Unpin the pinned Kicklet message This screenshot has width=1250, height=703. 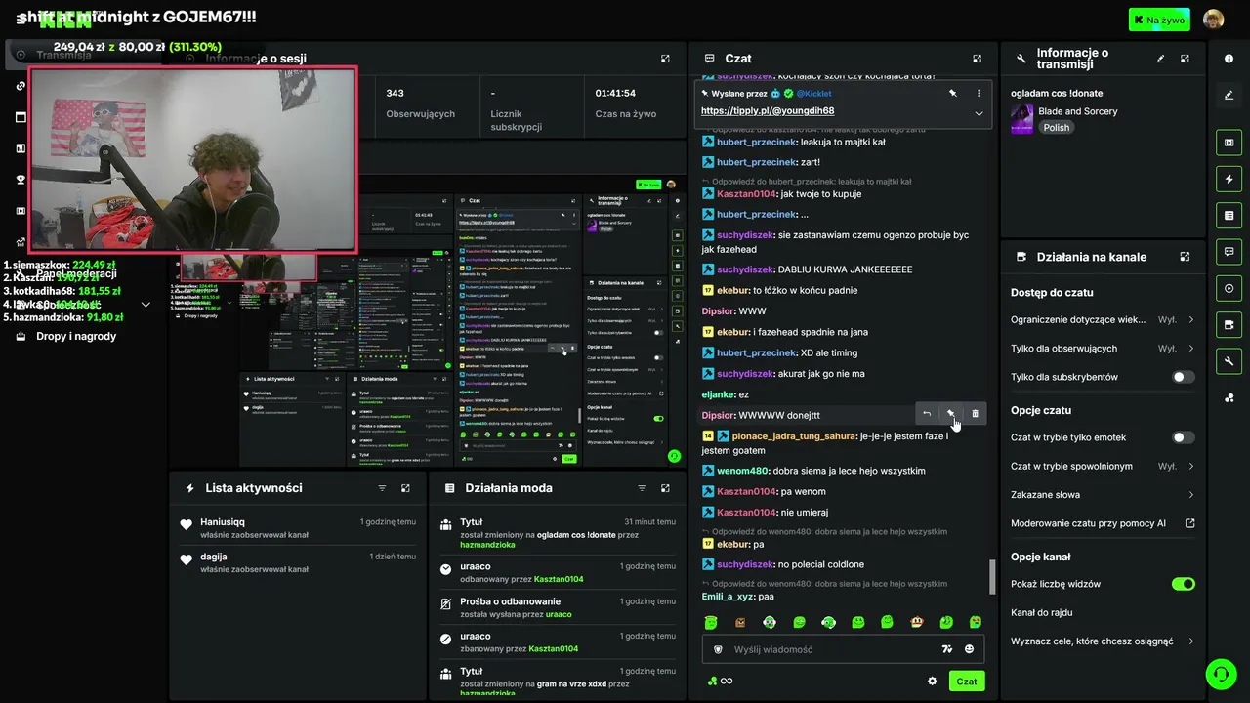(952, 94)
